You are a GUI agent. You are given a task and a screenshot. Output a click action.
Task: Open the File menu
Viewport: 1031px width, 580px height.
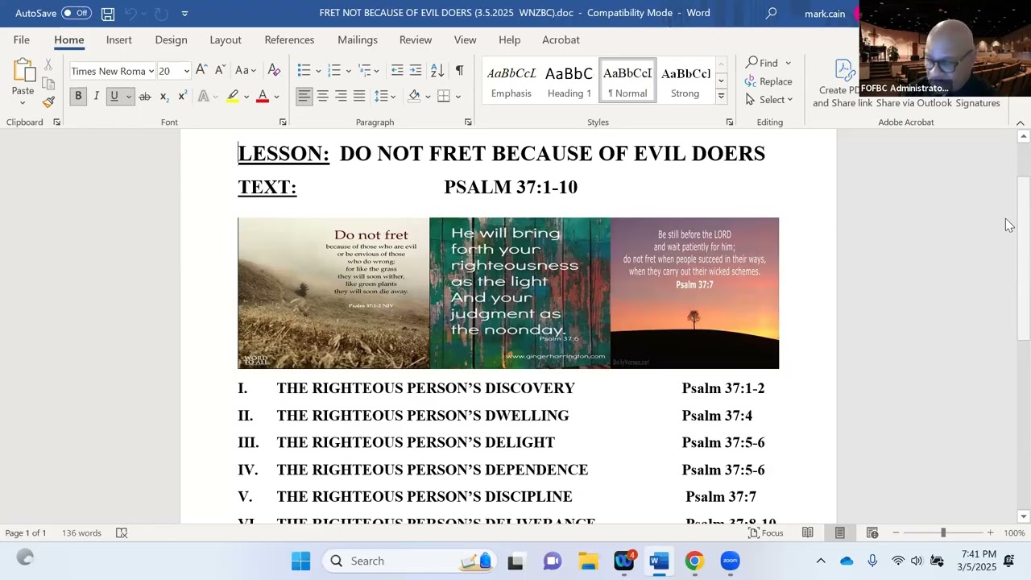[x=22, y=39]
